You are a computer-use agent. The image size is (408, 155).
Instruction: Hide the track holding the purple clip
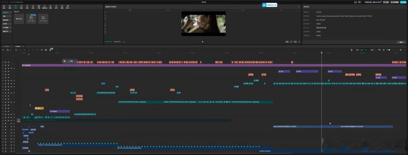tap(8, 65)
